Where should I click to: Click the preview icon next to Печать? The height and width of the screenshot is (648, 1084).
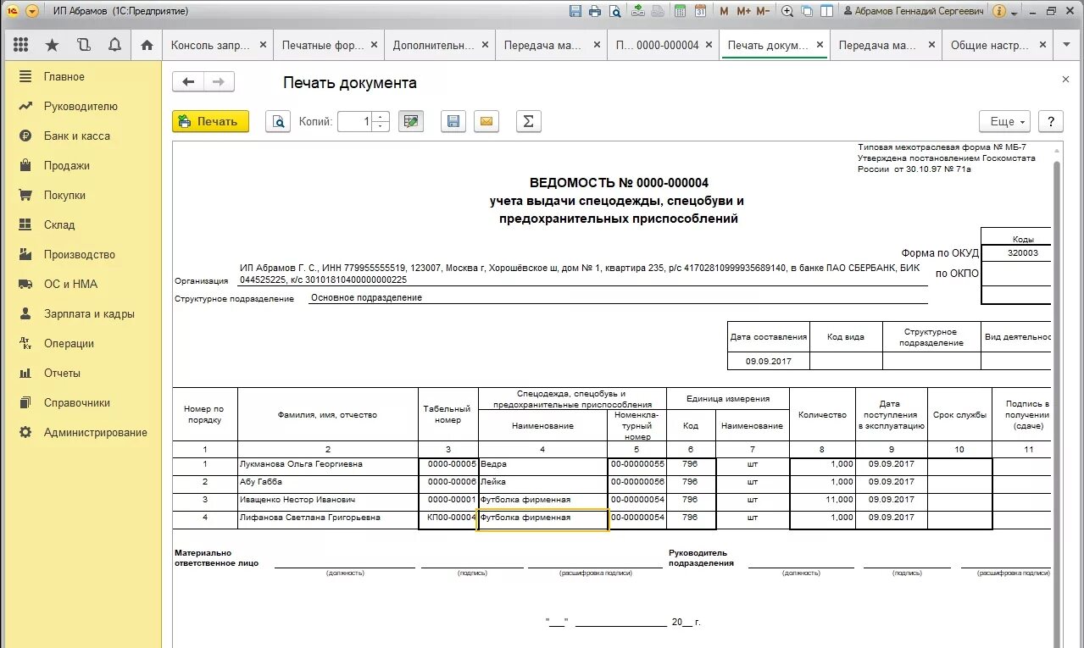tap(278, 122)
